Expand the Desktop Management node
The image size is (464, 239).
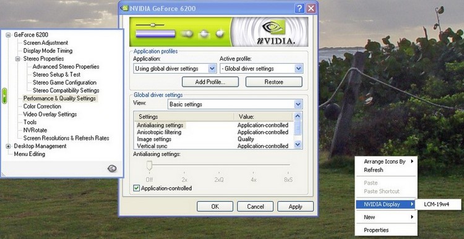click(x=8, y=146)
